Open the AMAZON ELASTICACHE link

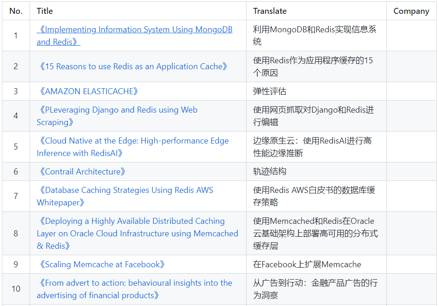(x=87, y=91)
